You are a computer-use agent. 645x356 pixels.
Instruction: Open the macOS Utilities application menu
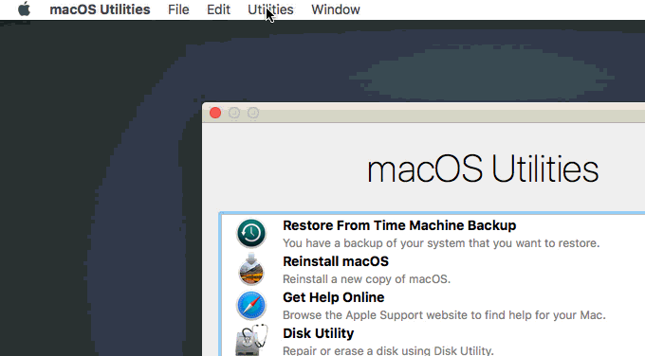click(x=100, y=9)
